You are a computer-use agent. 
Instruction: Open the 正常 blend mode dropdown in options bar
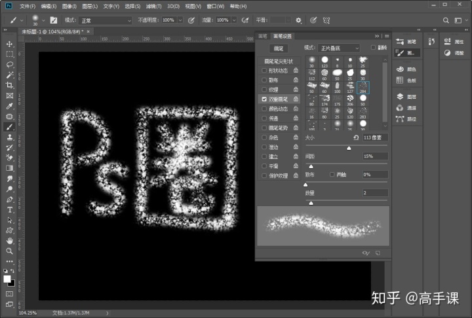point(106,20)
